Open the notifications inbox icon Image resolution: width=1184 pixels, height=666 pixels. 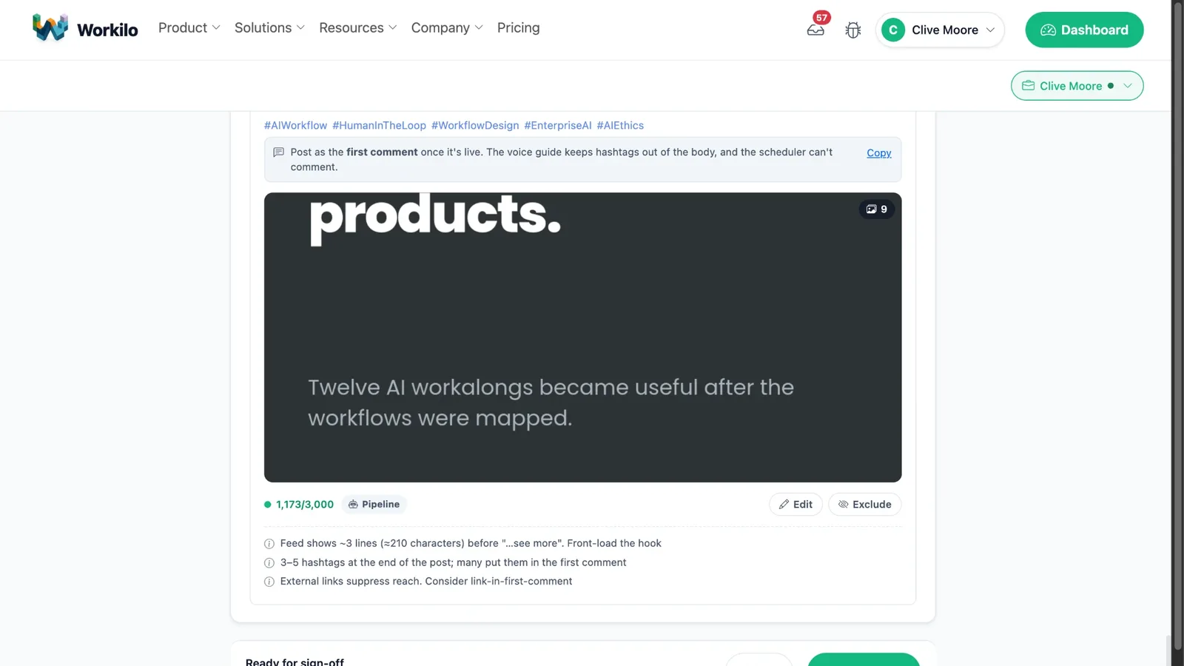pos(815,30)
